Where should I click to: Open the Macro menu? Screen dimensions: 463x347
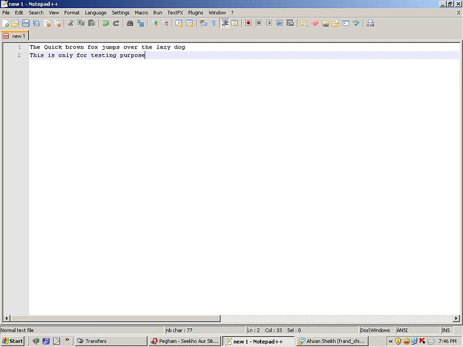(x=141, y=13)
